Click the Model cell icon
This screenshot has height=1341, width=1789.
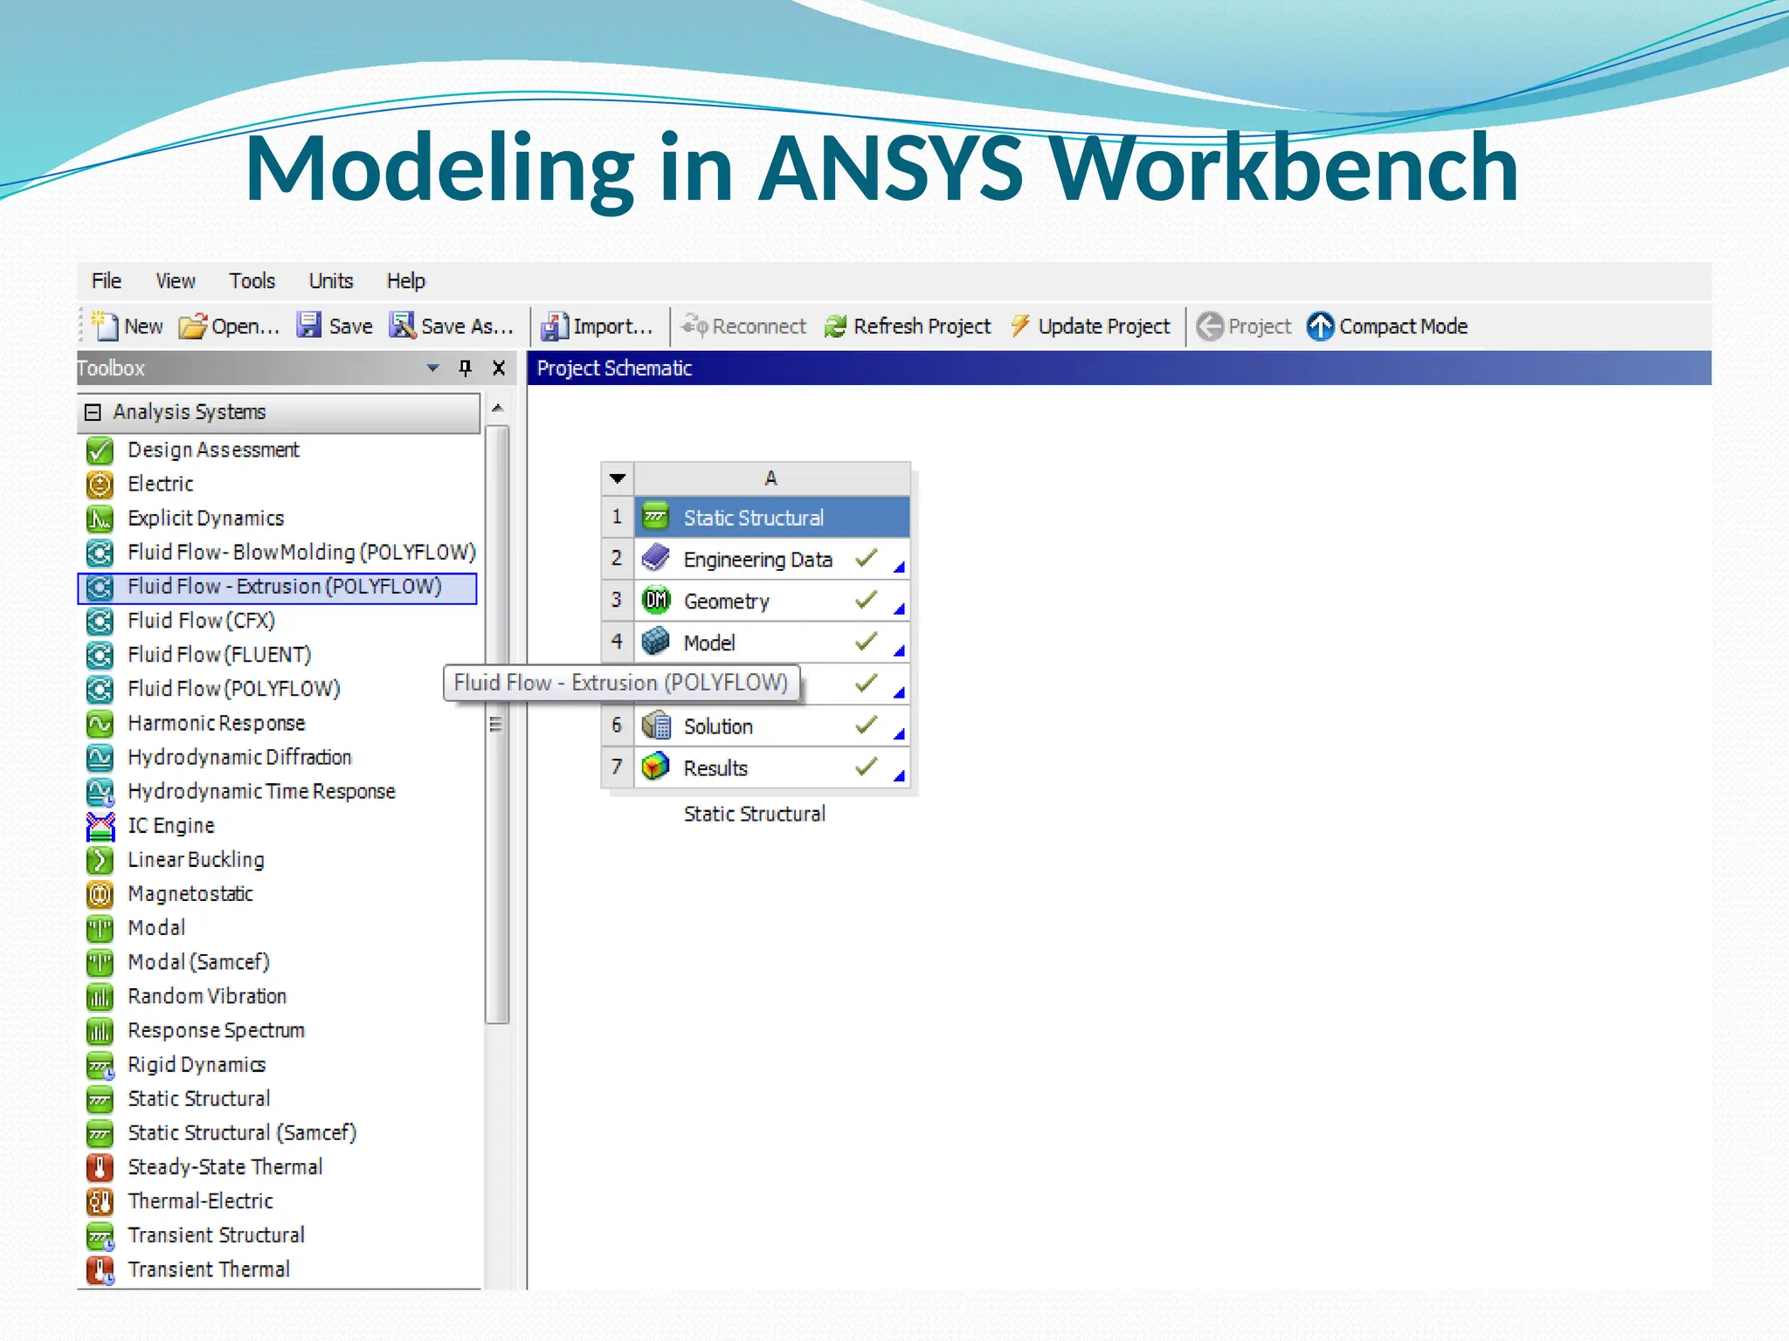pos(656,642)
